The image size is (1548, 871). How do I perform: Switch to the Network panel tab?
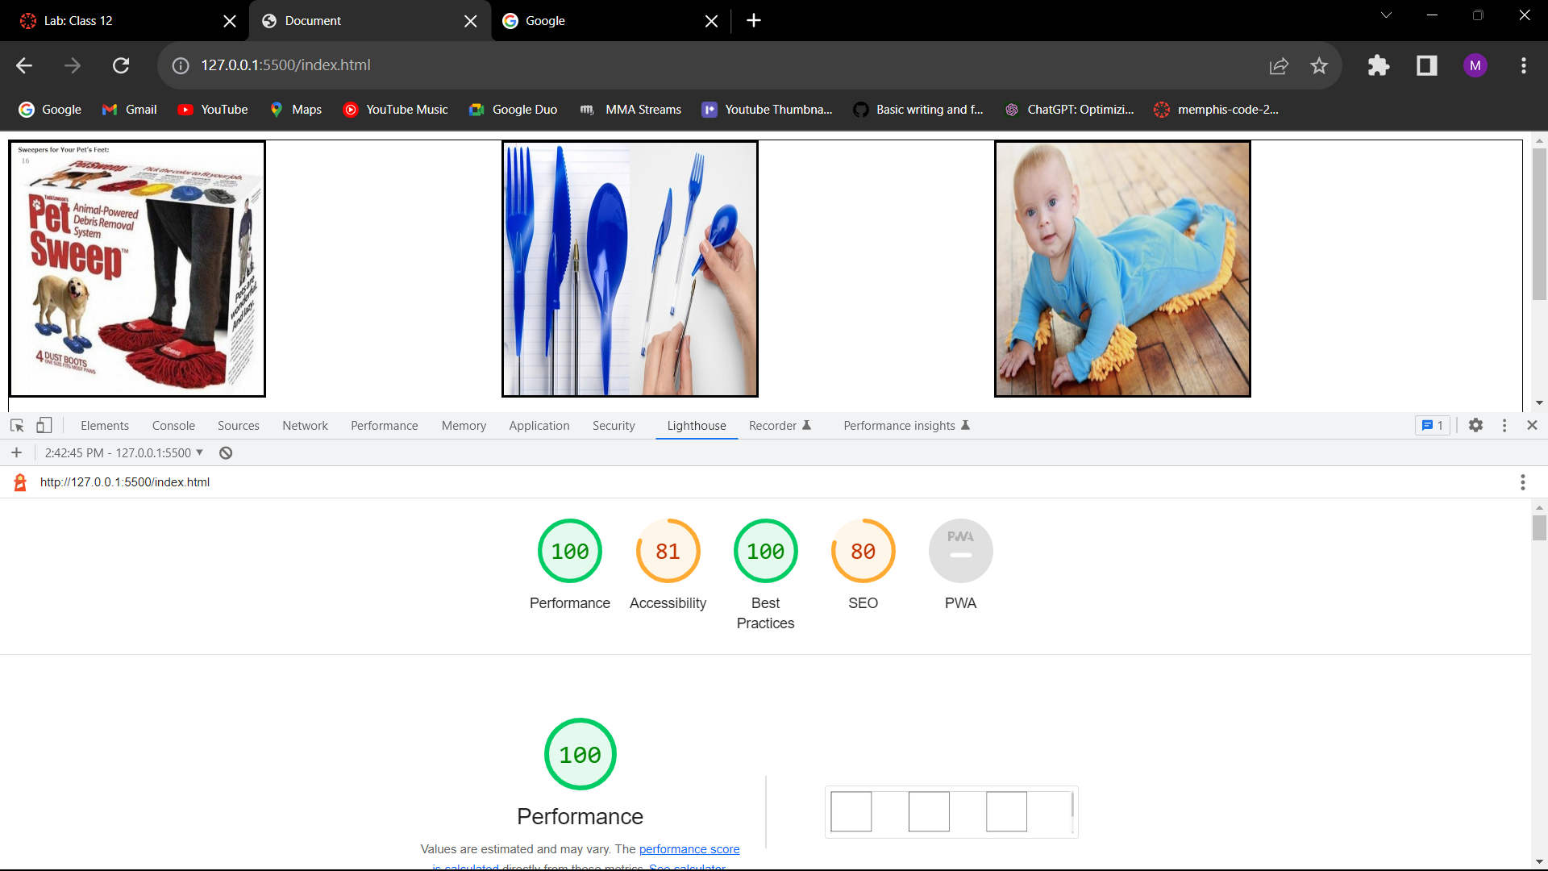(x=305, y=426)
